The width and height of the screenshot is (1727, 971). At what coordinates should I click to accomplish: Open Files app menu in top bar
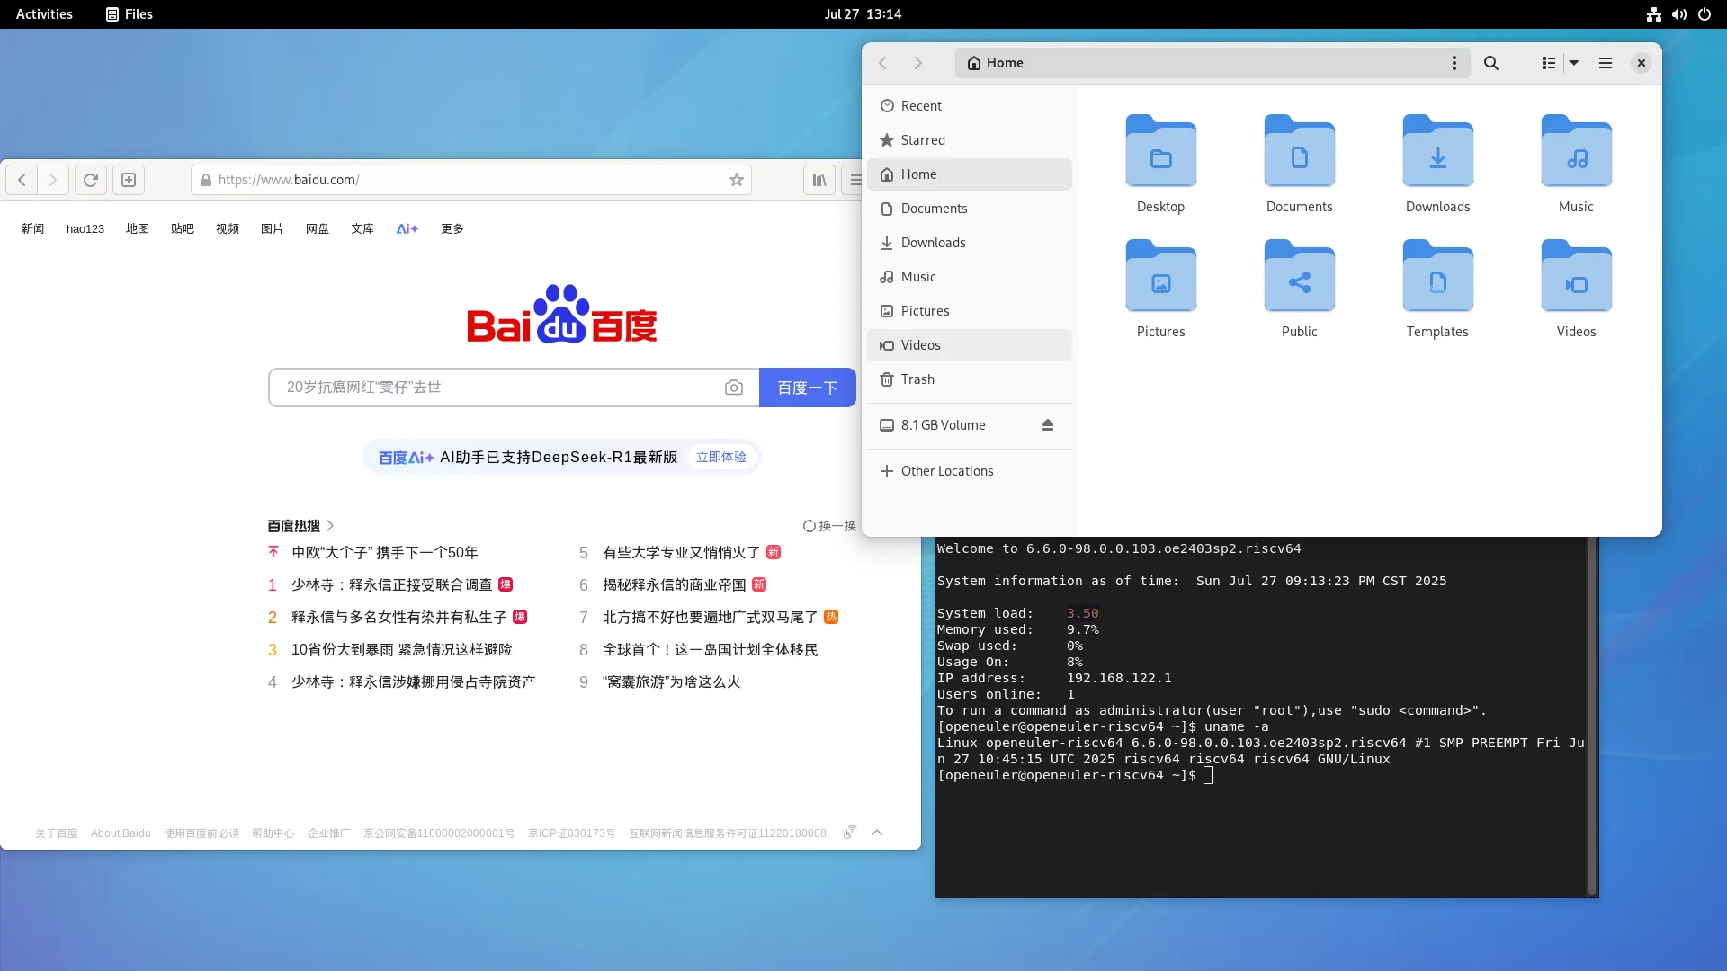pos(130,14)
